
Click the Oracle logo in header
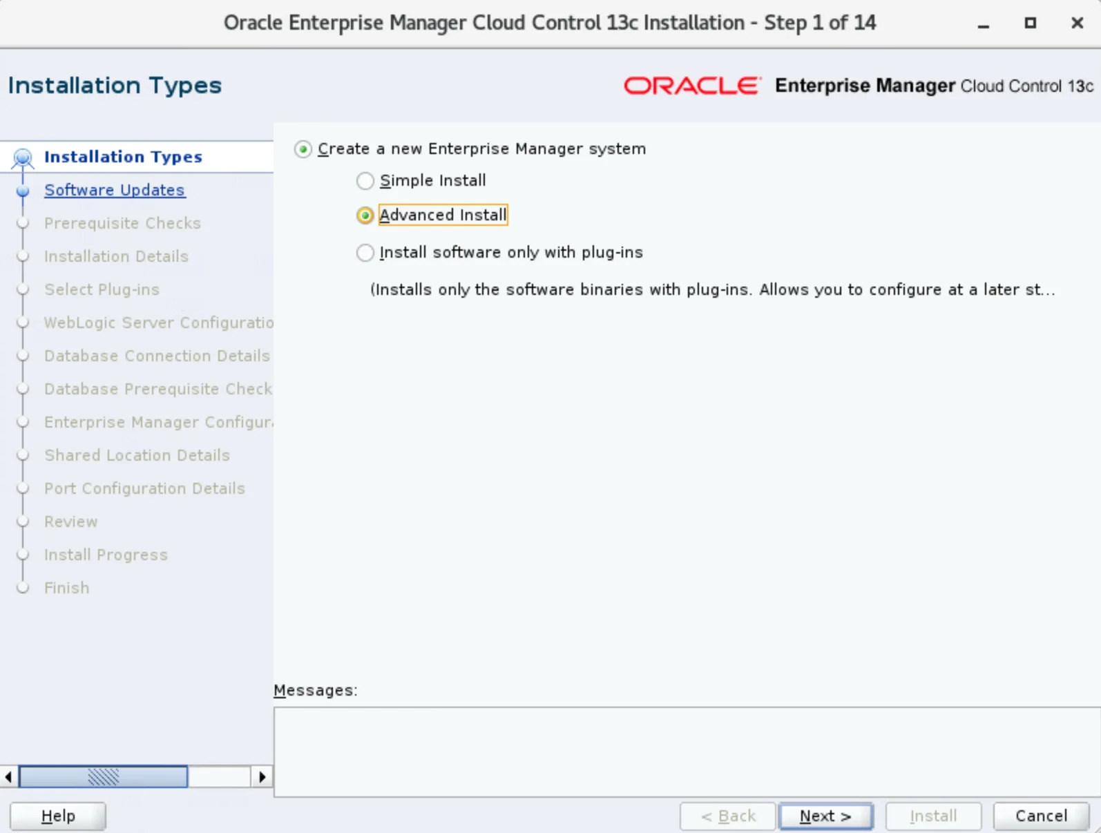pyautogui.click(x=691, y=86)
